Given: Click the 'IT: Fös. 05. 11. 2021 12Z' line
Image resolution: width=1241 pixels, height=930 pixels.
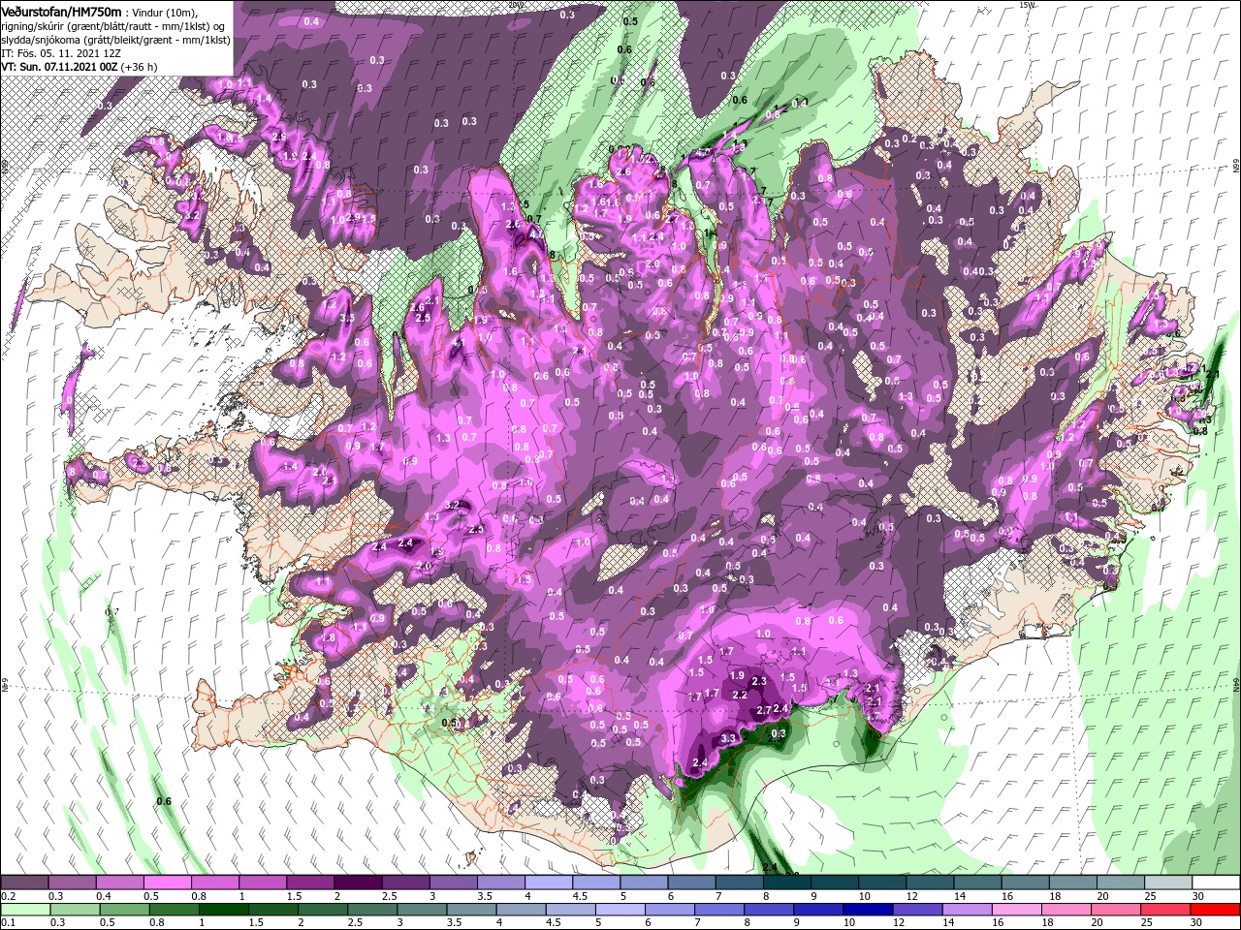Looking at the screenshot, I should 60,52.
